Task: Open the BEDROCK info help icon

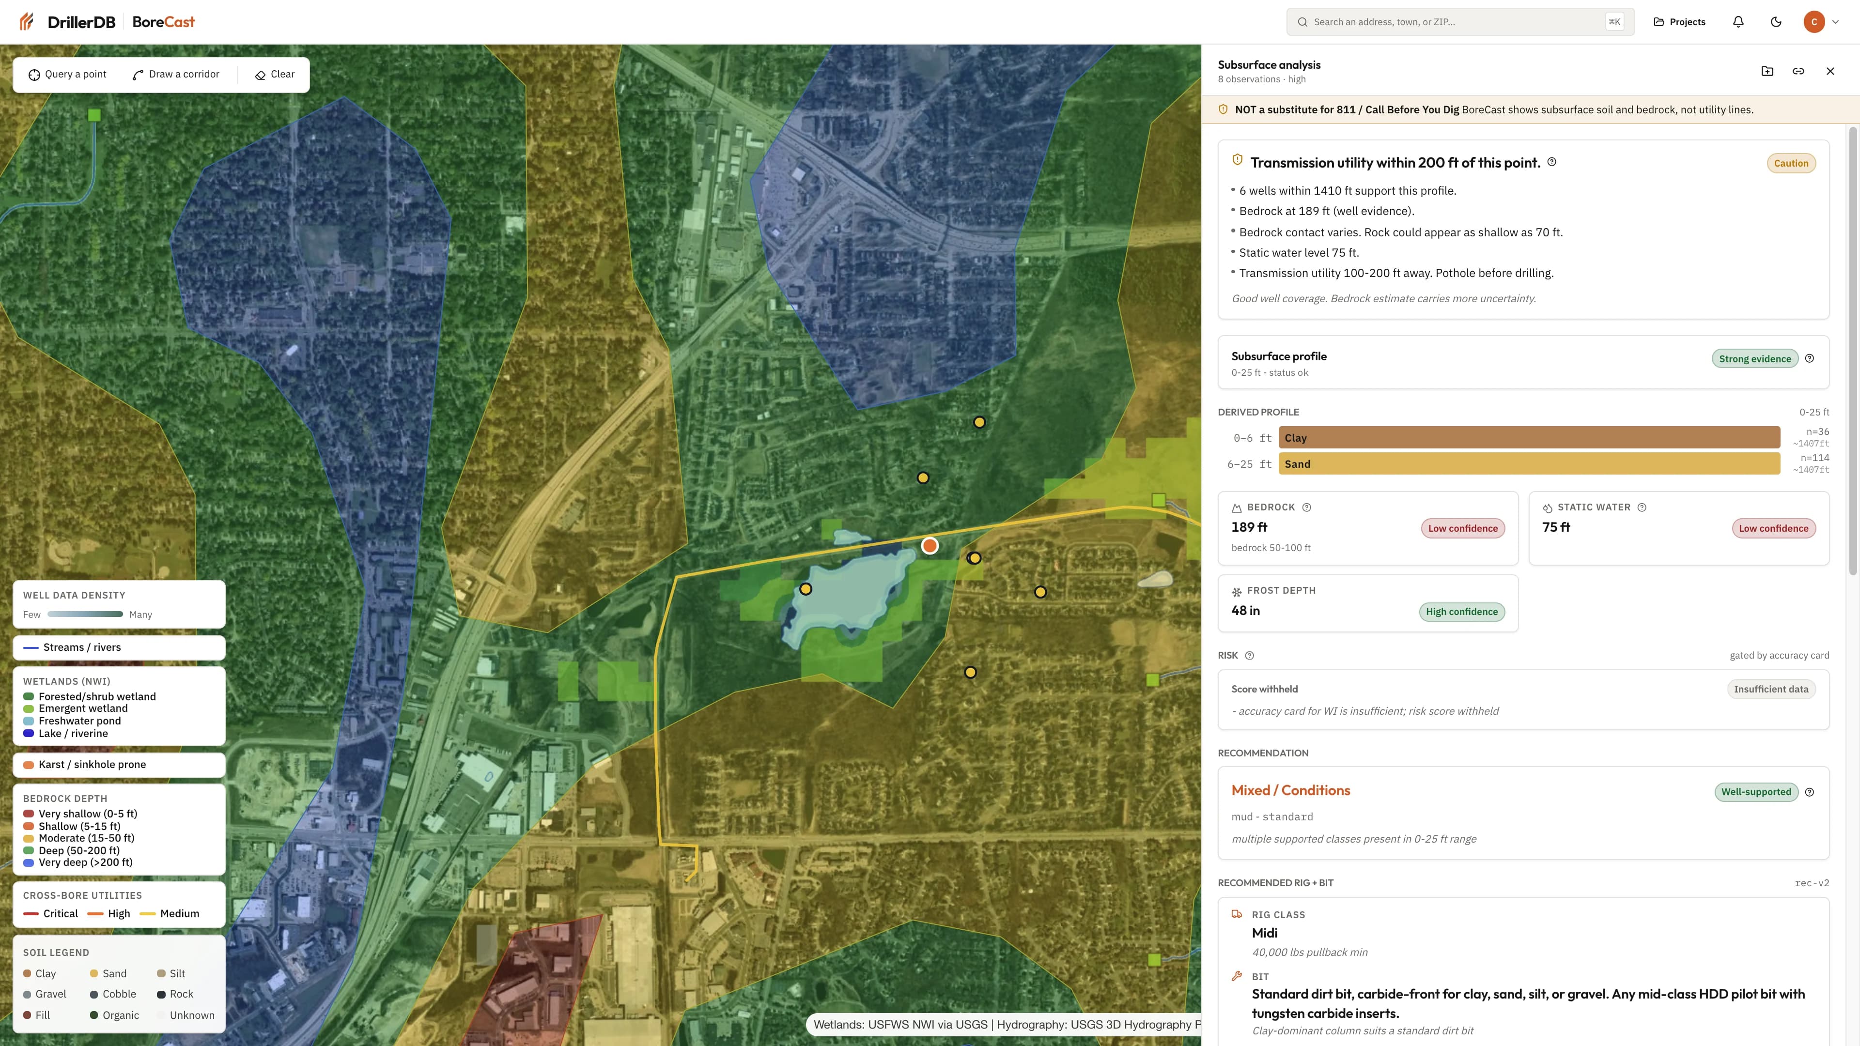Action: (1306, 507)
